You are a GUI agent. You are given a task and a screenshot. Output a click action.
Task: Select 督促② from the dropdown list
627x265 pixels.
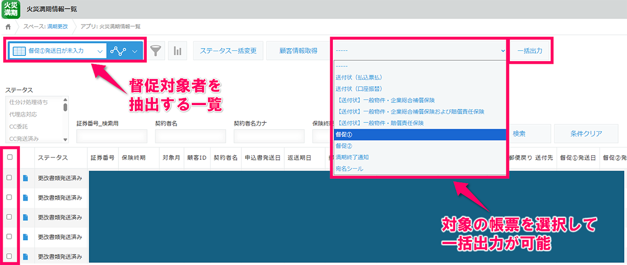[343, 146]
